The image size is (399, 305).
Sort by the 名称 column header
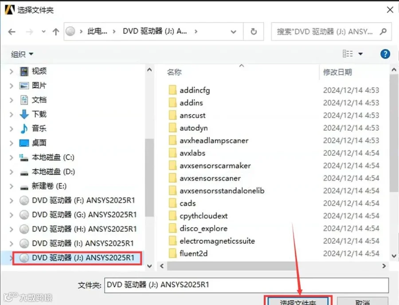coord(174,72)
